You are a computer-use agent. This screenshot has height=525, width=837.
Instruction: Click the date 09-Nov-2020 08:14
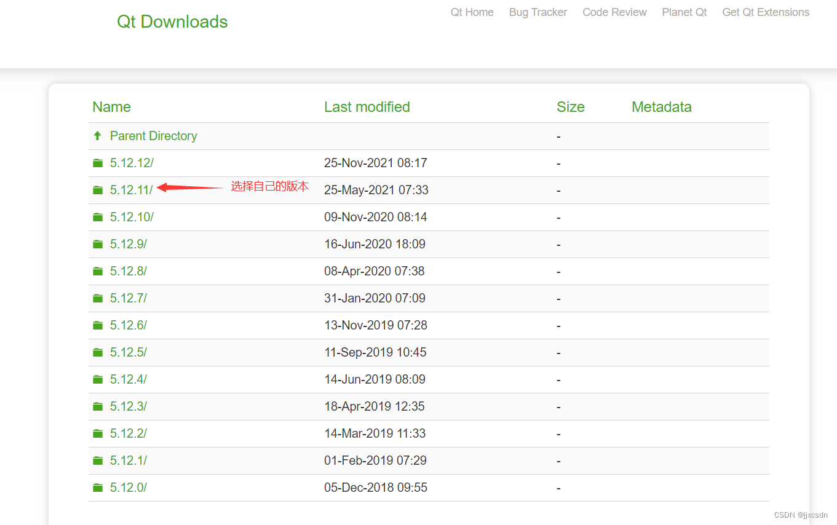coord(376,217)
